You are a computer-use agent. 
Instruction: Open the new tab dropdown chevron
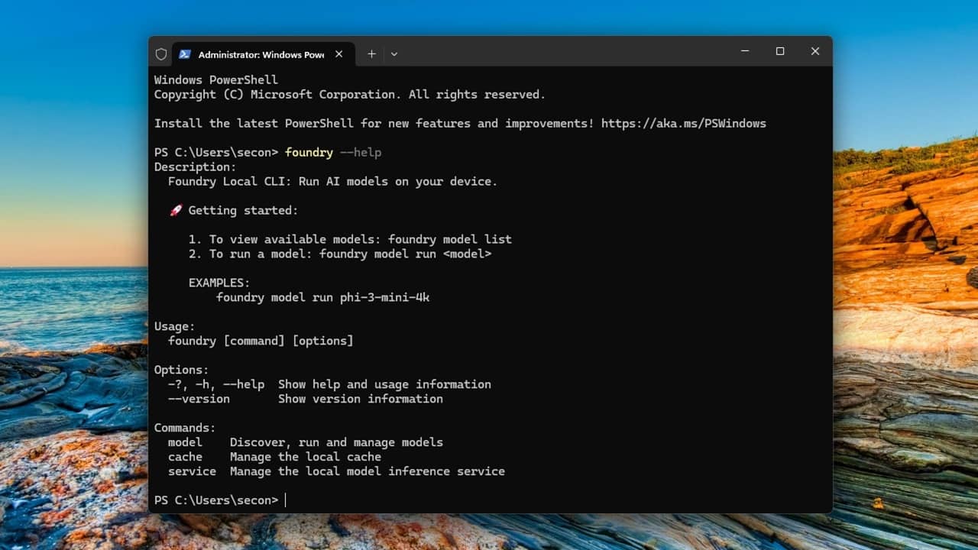pyautogui.click(x=393, y=53)
